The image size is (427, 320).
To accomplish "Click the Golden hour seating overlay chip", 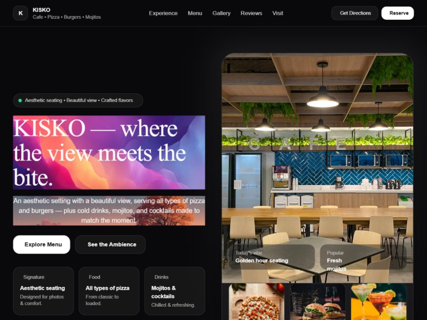I will click(272, 257).
